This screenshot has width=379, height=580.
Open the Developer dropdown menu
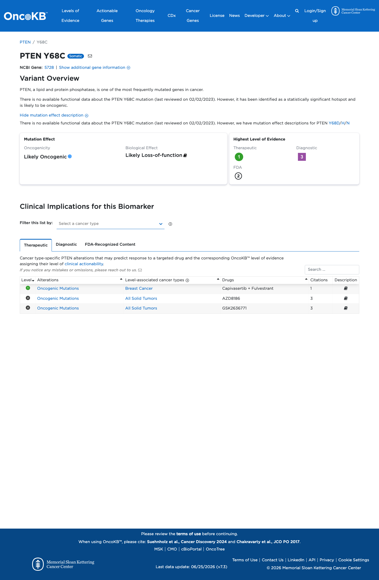(x=257, y=16)
